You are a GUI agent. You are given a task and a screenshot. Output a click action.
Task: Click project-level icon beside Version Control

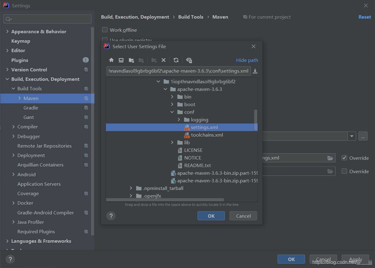click(86, 70)
